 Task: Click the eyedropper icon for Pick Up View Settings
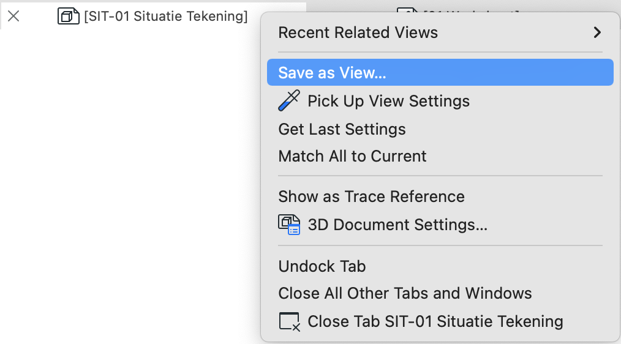coord(289,100)
